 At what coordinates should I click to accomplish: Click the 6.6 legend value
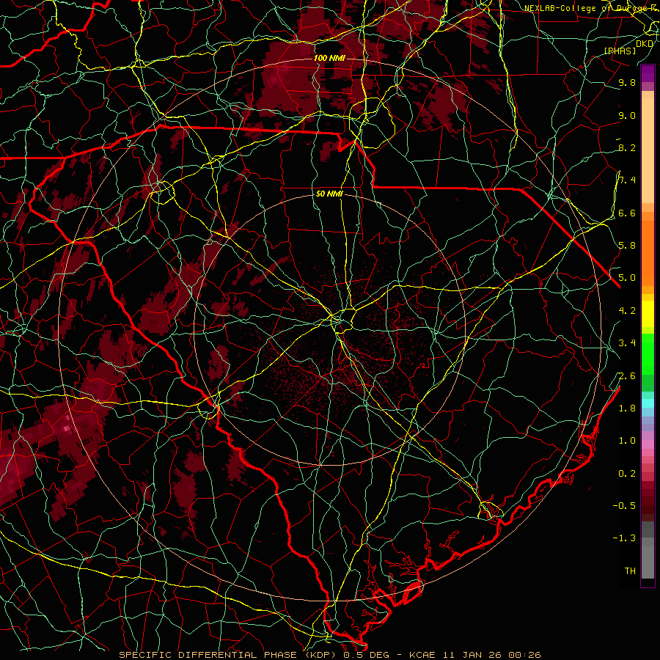pos(627,213)
